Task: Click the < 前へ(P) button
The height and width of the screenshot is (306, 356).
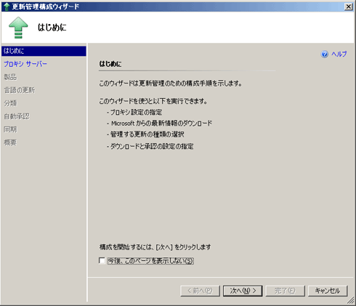Action: [200, 291]
